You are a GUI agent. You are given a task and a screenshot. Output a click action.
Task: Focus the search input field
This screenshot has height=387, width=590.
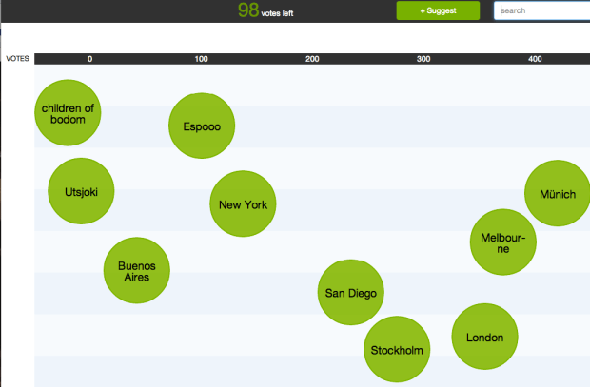[x=542, y=10]
